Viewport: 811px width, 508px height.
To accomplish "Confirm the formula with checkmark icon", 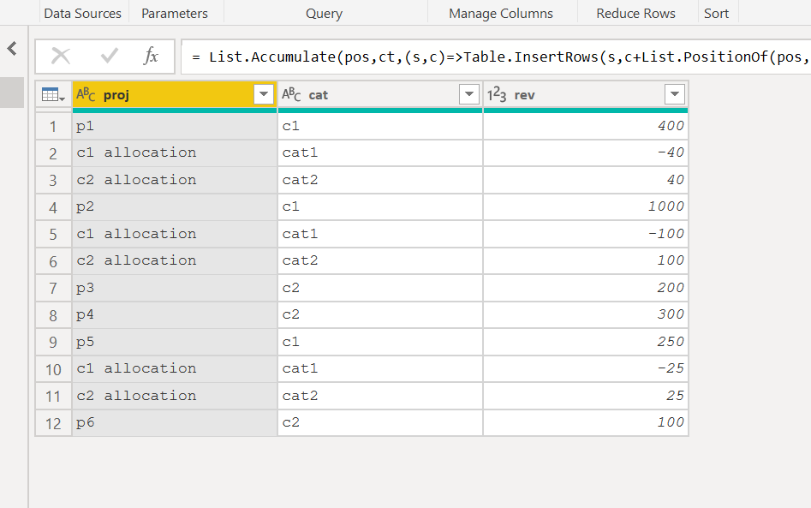I will click(x=109, y=56).
